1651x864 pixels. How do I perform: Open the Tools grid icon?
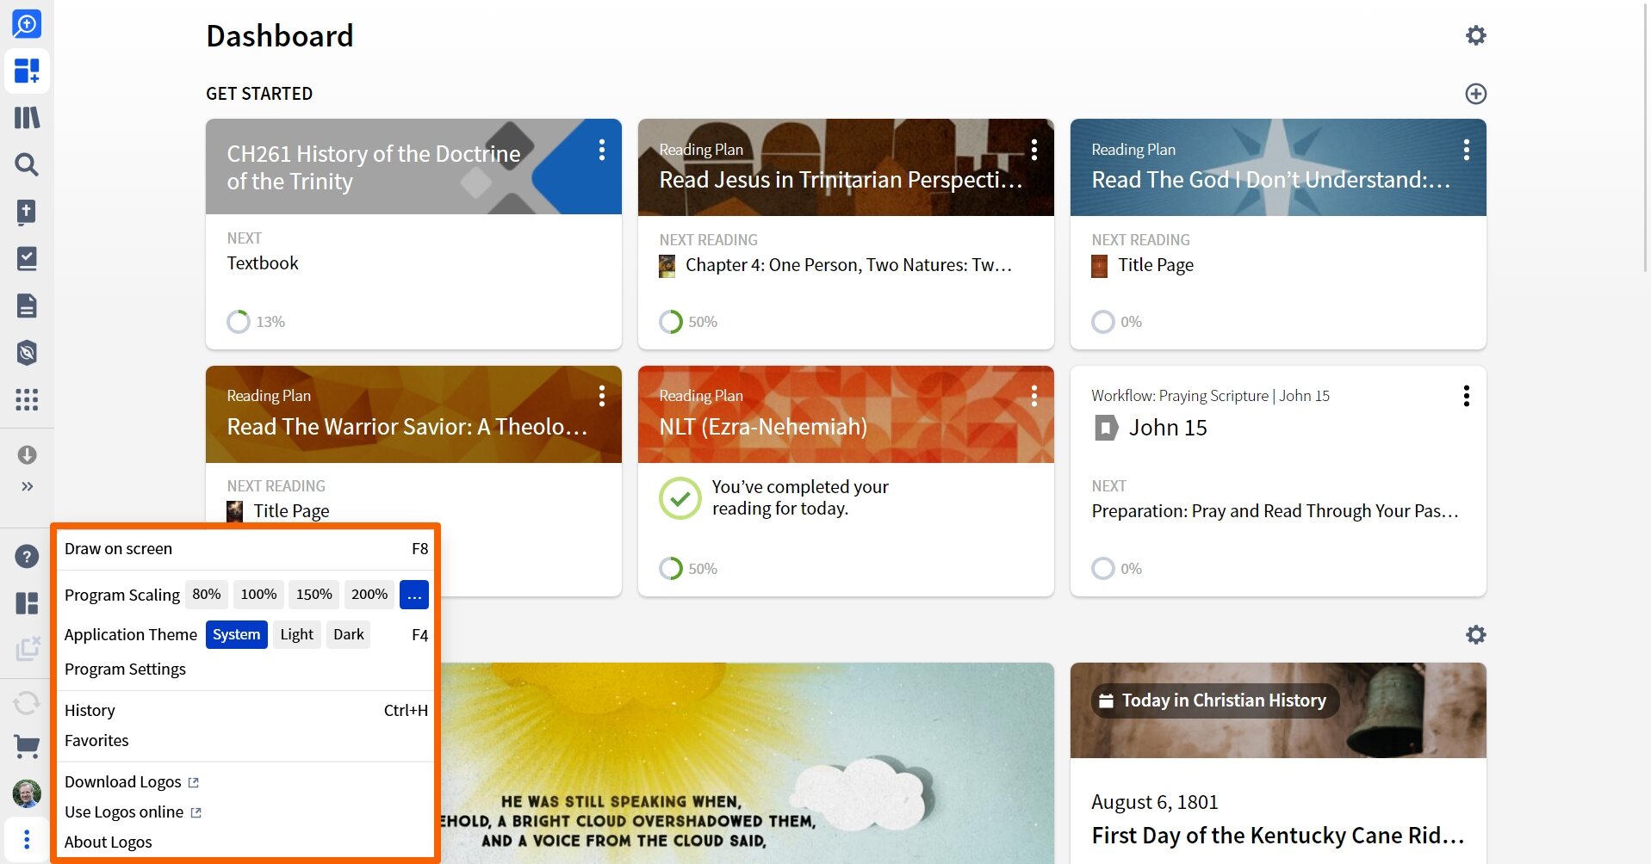pyautogui.click(x=27, y=399)
